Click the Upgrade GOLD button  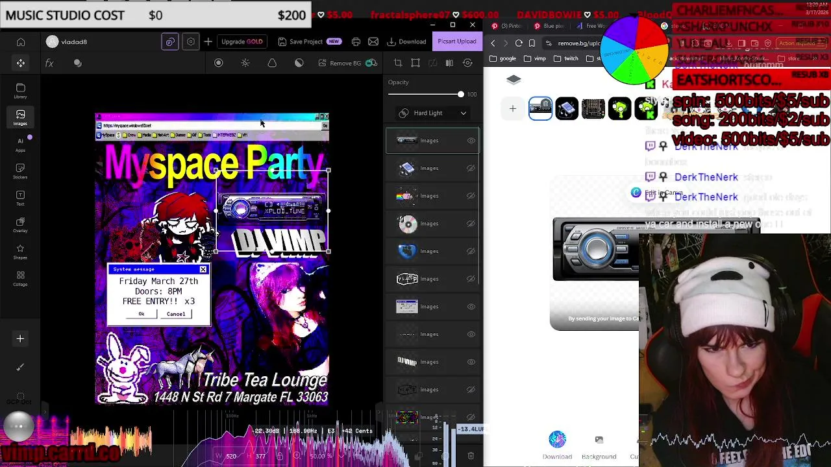tap(242, 42)
